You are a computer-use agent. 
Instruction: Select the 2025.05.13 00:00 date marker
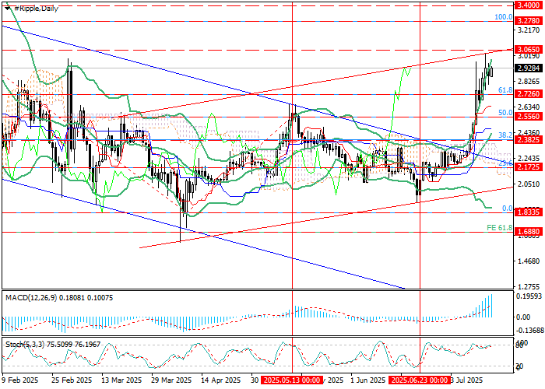(291, 382)
